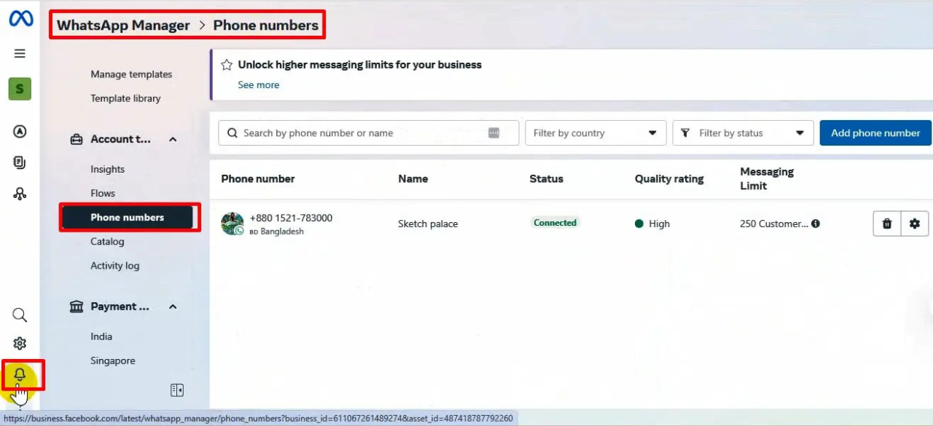Open notifications bell icon
The width and height of the screenshot is (933, 426).
(20, 374)
